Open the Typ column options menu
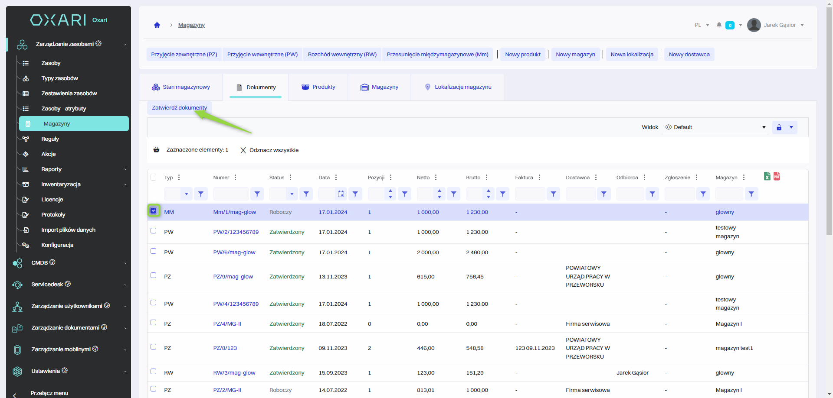 click(x=179, y=178)
